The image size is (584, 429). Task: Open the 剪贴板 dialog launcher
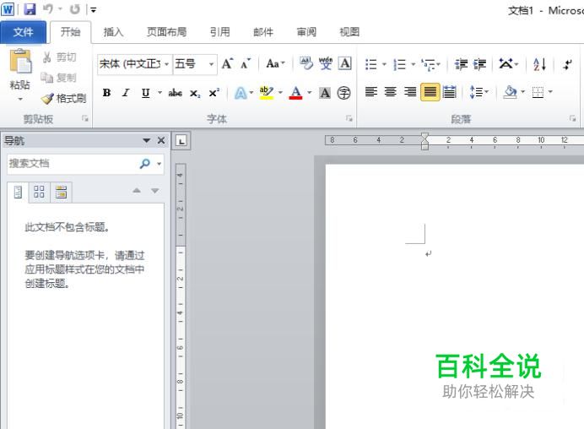(85, 118)
